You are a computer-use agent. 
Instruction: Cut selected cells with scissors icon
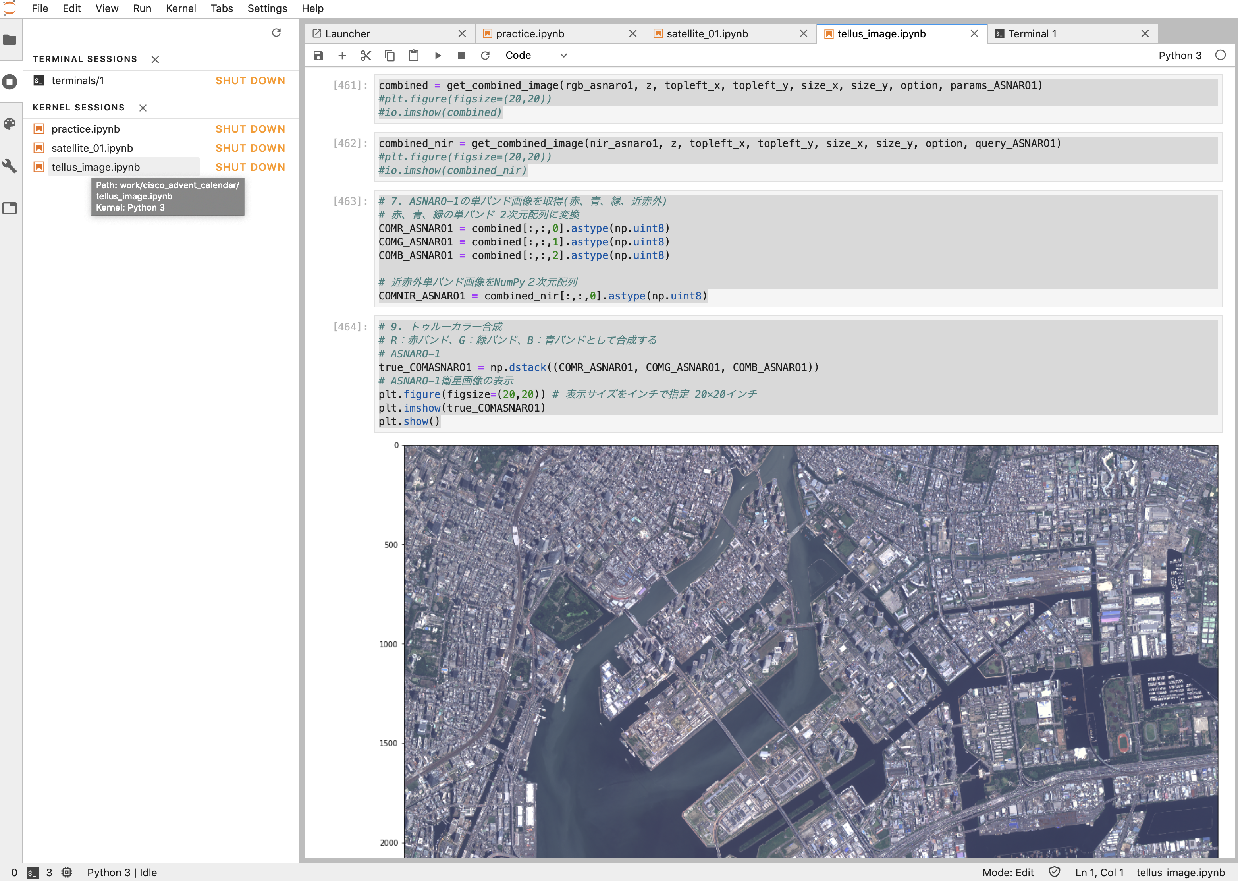click(x=366, y=55)
